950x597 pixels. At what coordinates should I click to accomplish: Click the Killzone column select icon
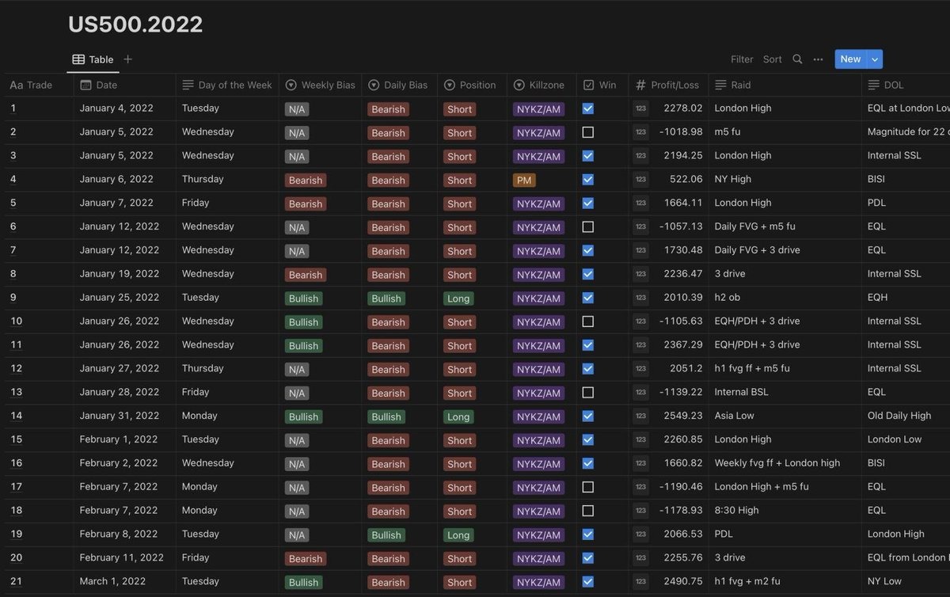point(519,85)
